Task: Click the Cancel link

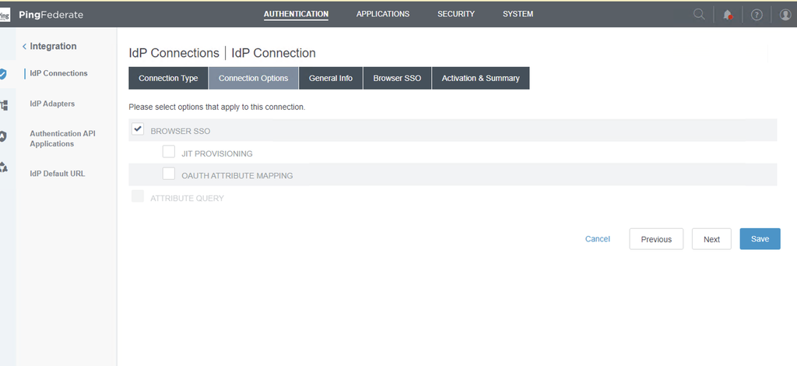Action: pyautogui.click(x=597, y=239)
